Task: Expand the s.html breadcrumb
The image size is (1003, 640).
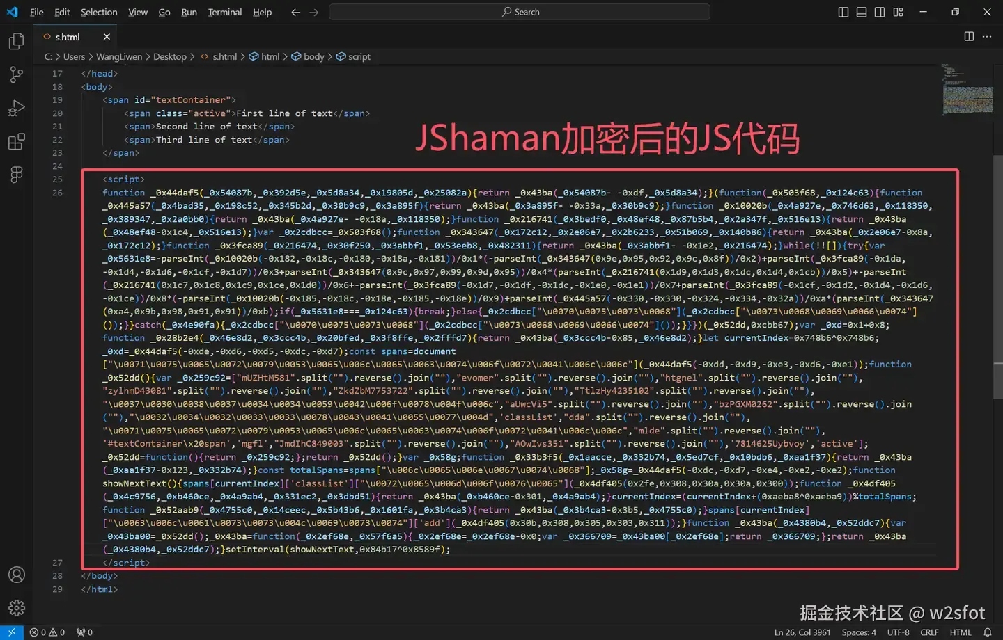Action: coord(219,56)
